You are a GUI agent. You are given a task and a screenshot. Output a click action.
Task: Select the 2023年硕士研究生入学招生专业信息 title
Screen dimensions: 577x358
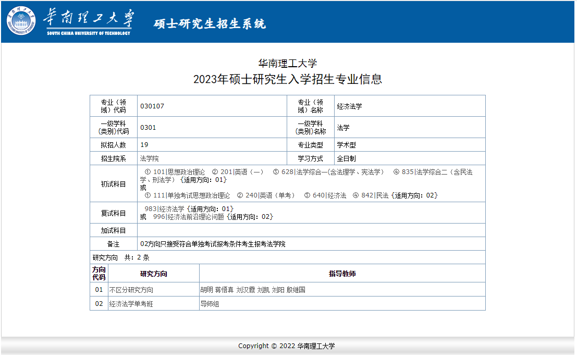coord(287,79)
